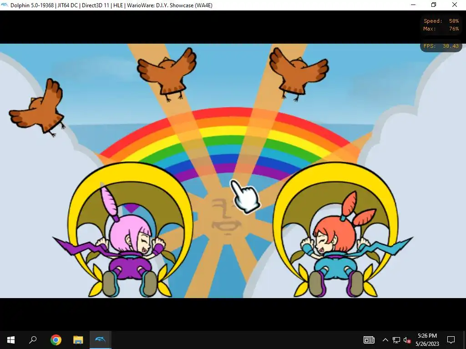Click the Dolphin icon in the title bar

5,5
